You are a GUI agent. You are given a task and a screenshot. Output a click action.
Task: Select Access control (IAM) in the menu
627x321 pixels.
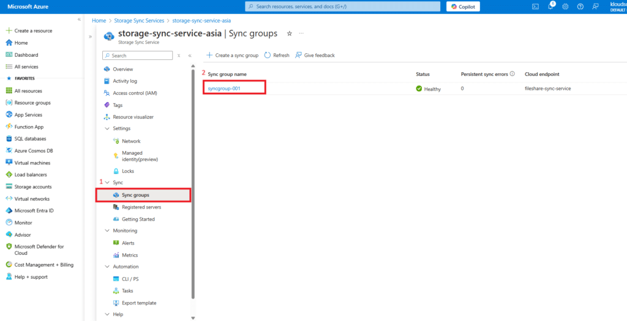[138, 93]
